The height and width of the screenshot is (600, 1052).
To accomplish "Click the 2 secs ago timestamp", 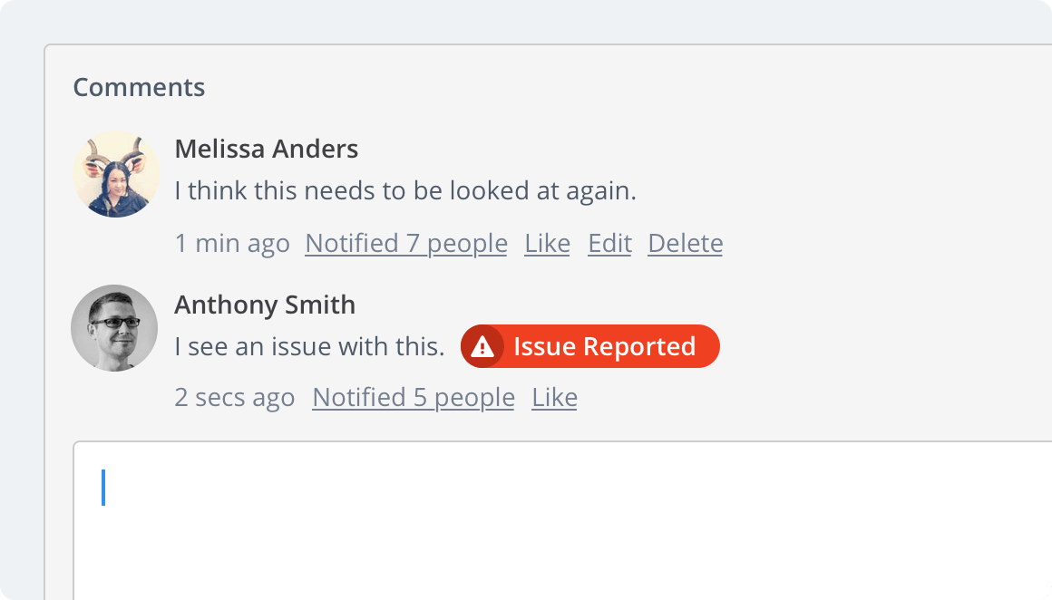I will tap(235, 398).
